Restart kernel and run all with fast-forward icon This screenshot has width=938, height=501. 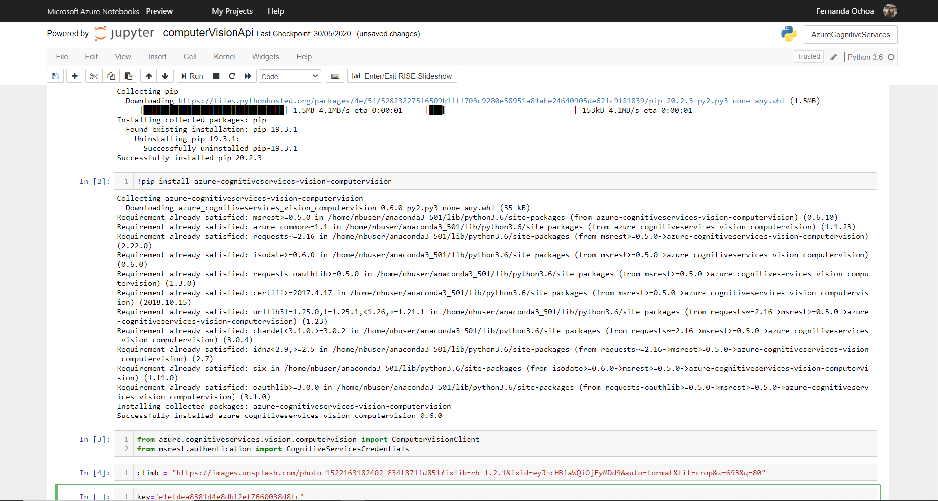click(248, 76)
